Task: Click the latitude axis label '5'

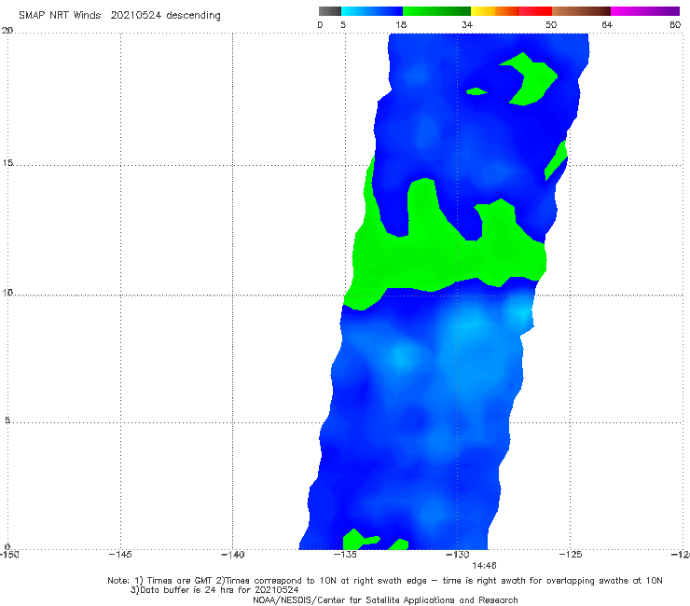Action: tap(7, 420)
